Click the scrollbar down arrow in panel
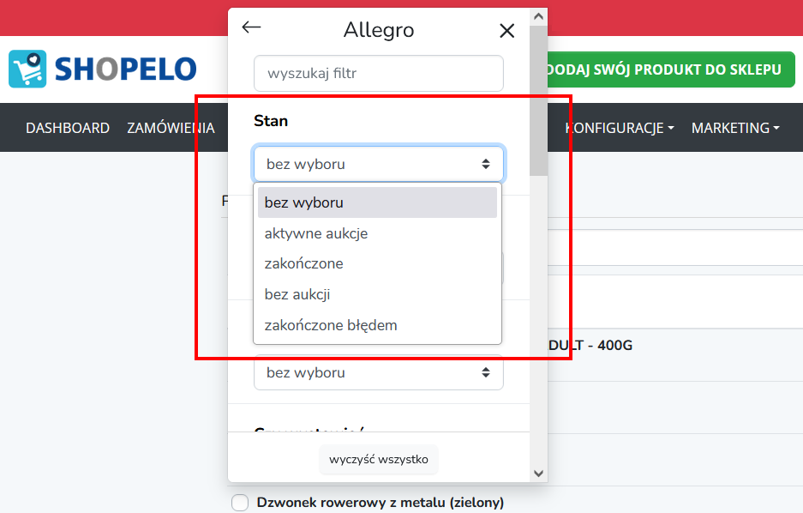Screen dimensions: 803x513 click(x=538, y=473)
